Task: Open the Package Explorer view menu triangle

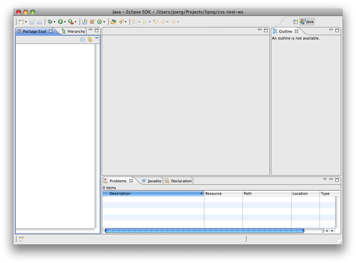Action: [x=97, y=38]
